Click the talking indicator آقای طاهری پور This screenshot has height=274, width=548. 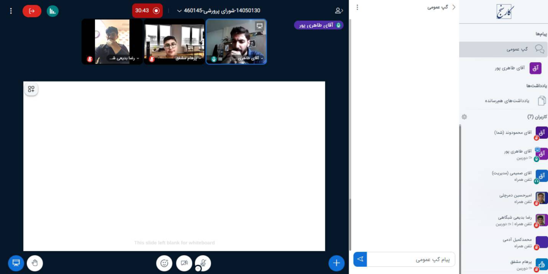pyautogui.click(x=319, y=25)
